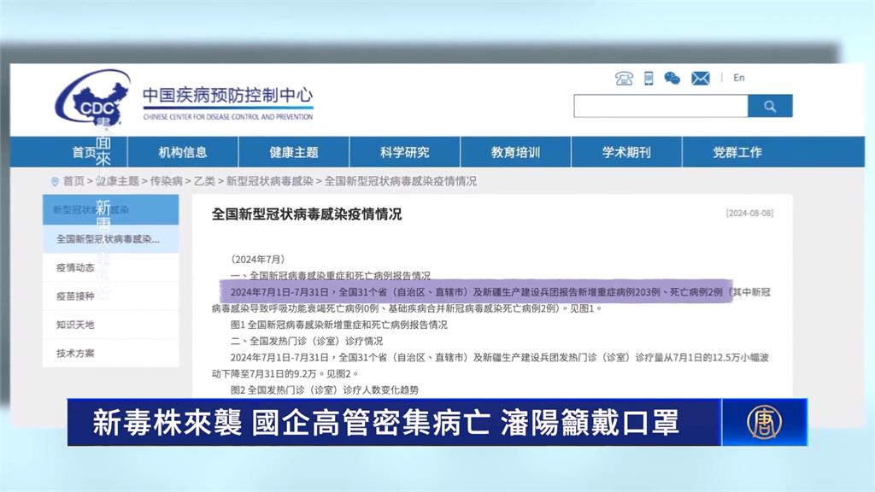The width and height of the screenshot is (875, 492).
Task: Select sidebar item 全国新型冠状病毒感染...
Action: [110, 239]
